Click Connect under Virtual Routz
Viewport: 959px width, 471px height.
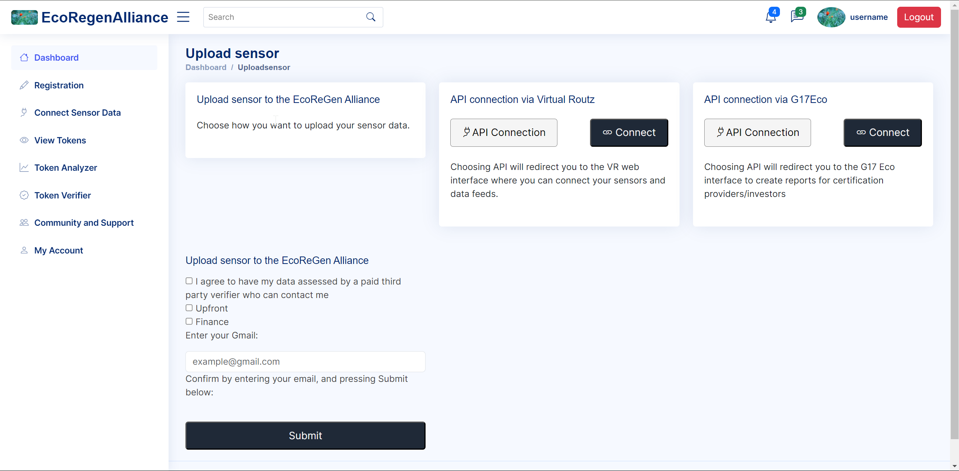[x=629, y=133]
